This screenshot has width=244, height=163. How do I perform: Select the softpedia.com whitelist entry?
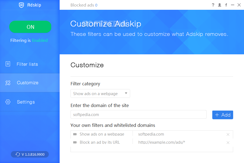pos(151,134)
